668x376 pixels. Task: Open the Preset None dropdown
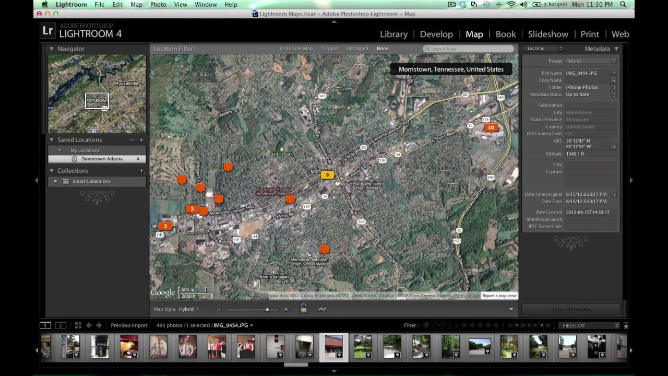click(591, 61)
